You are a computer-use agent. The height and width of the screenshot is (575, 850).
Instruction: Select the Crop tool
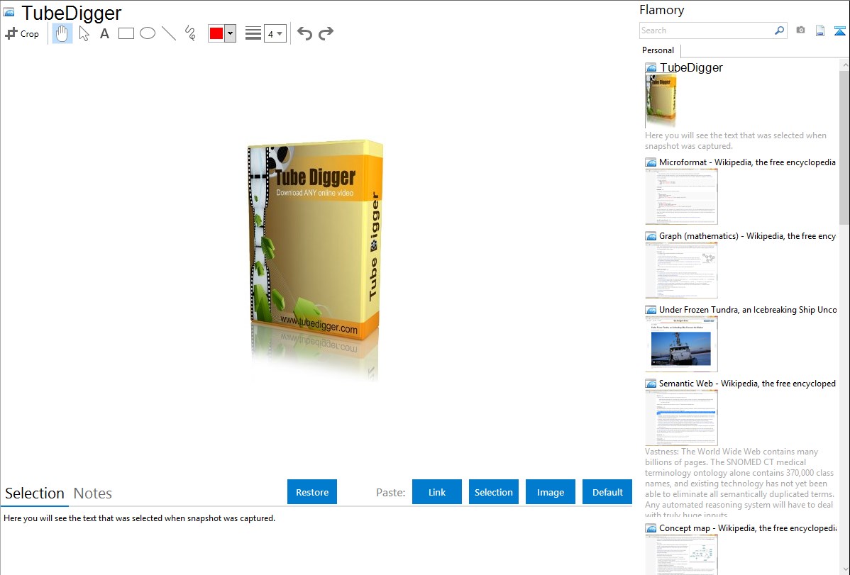[22, 33]
